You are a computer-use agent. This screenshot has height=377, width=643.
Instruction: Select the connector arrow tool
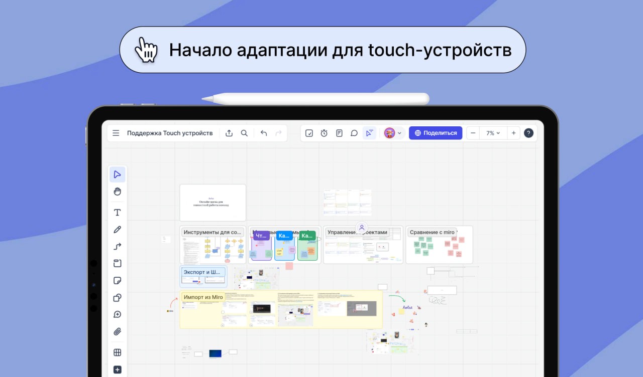118,247
